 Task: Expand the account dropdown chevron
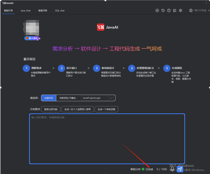(209, 11)
